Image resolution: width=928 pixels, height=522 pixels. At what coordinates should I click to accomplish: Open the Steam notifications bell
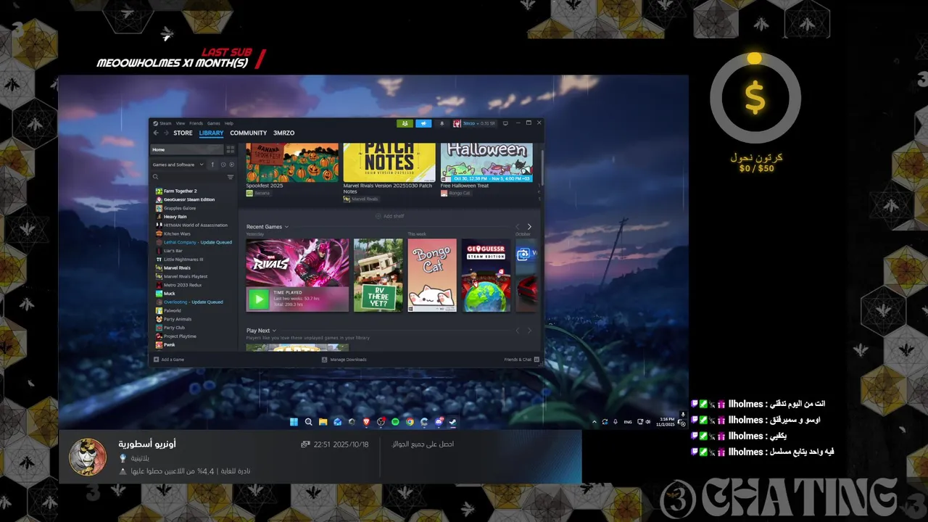[442, 123]
